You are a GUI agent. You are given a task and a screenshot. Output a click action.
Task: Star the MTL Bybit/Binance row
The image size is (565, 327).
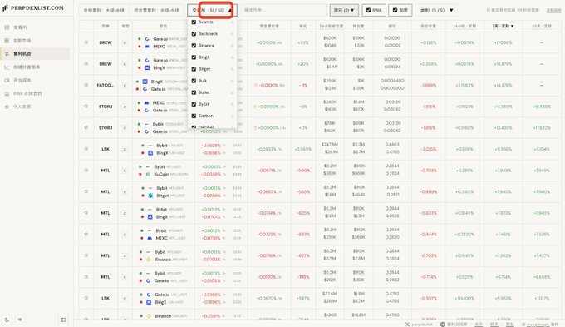(x=86, y=255)
